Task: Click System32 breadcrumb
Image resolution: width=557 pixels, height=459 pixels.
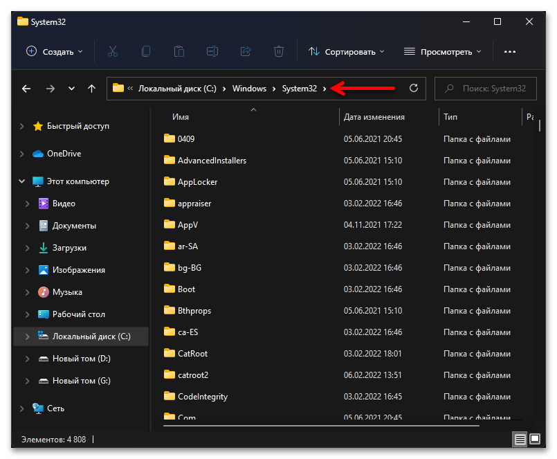Action: [300, 89]
